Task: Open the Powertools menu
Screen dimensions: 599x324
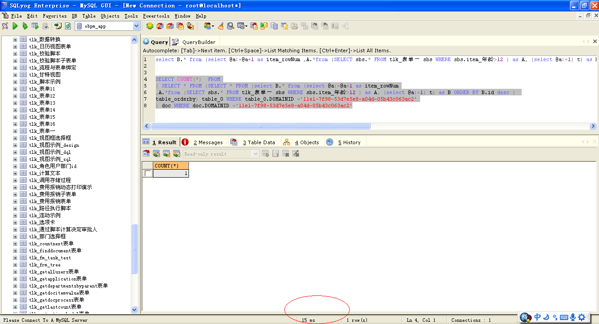Action: click(156, 16)
